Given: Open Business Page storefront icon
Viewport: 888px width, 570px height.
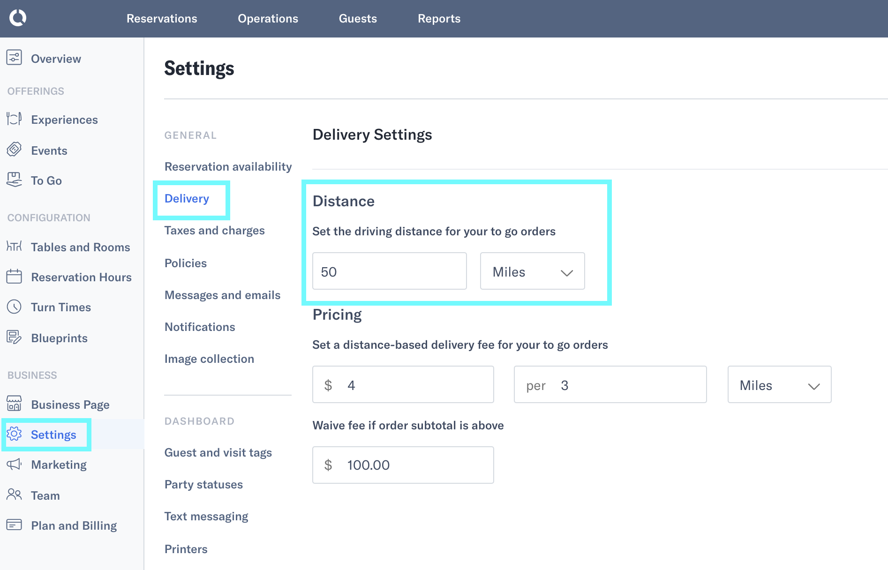Looking at the screenshot, I should tap(14, 404).
